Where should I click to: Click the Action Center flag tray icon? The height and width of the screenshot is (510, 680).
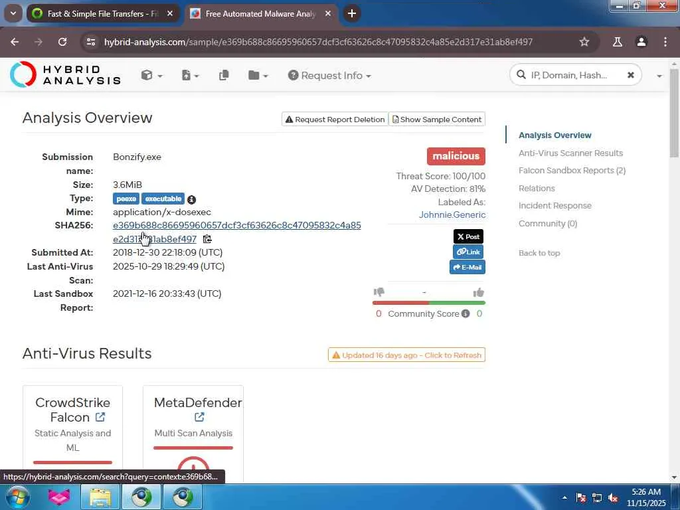[x=581, y=497]
